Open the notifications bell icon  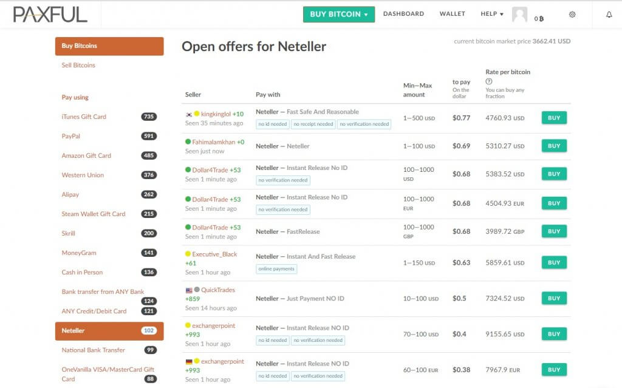coord(609,15)
